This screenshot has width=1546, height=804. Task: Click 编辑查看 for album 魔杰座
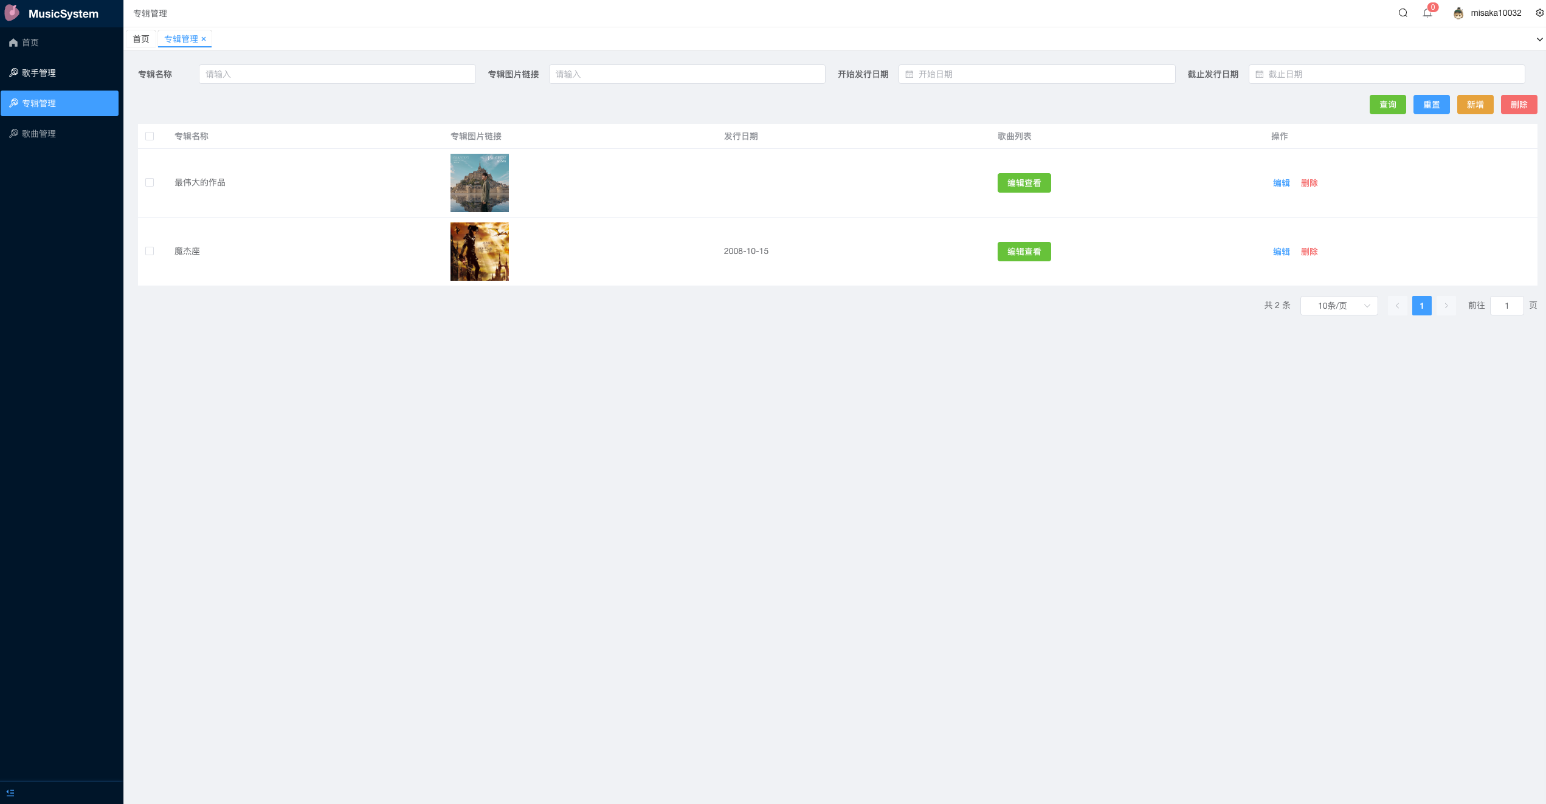pos(1024,252)
